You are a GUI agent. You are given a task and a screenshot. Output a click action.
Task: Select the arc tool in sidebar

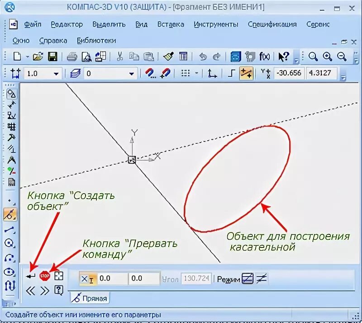(x=10, y=258)
